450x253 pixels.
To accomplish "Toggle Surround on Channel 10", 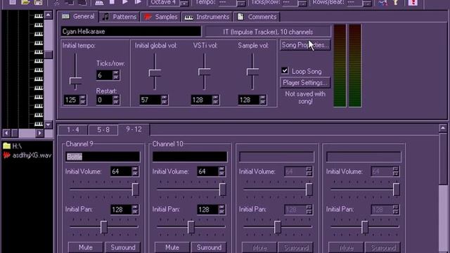I will tap(209, 247).
